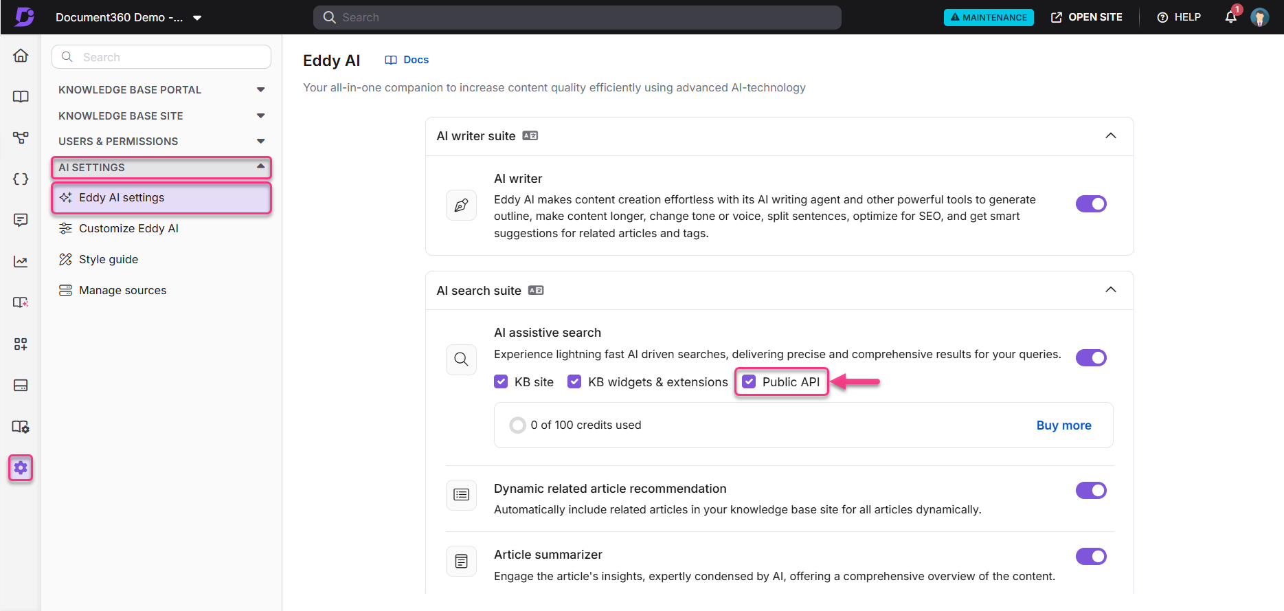Open the widgets grid-plus icon in left rail
The image size is (1284, 611).
pyautogui.click(x=21, y=344)
